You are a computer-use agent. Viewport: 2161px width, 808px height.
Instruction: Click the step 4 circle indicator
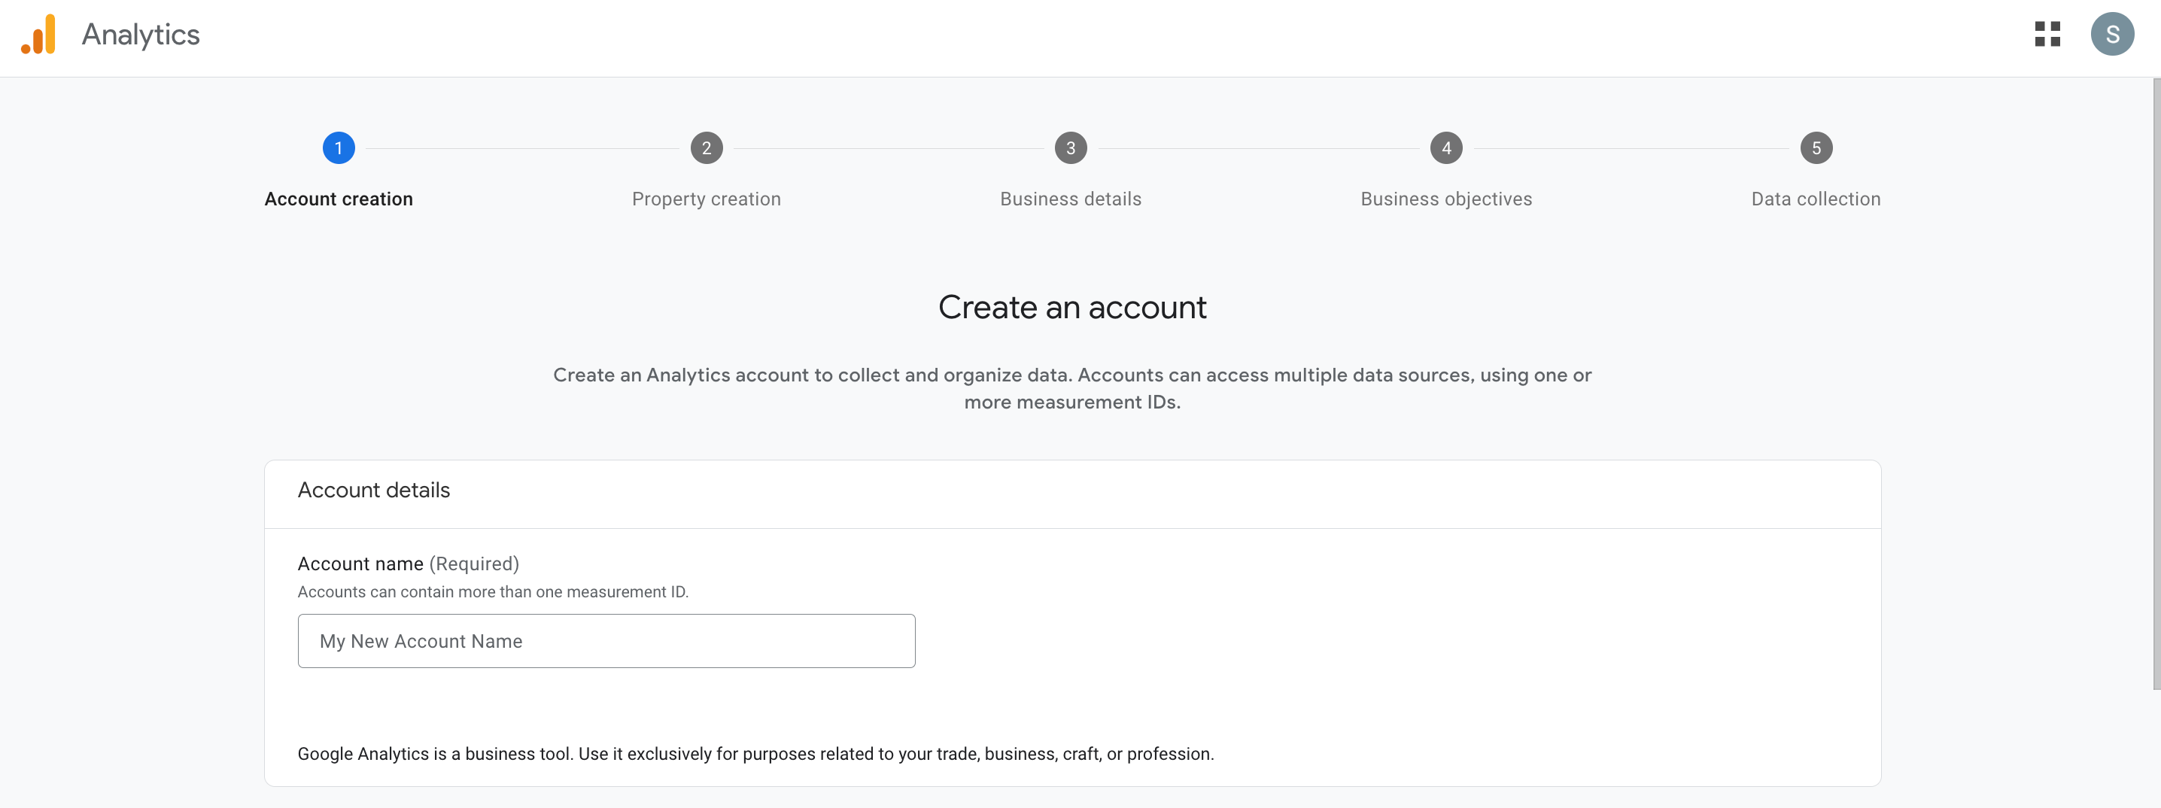(1445, 148)
